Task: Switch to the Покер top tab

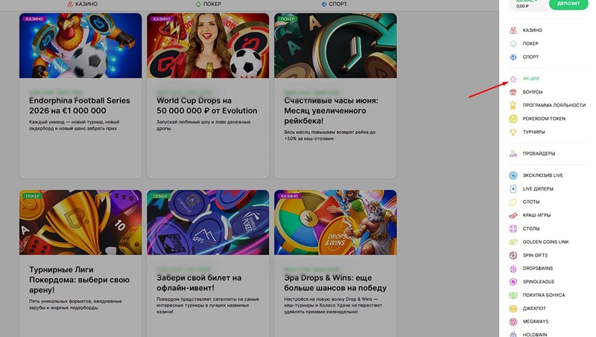Action: pos(208,4)
